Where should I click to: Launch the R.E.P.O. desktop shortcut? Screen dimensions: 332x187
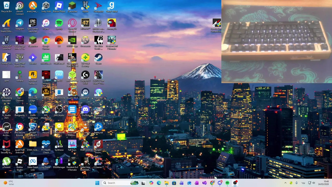coord(46,94)
